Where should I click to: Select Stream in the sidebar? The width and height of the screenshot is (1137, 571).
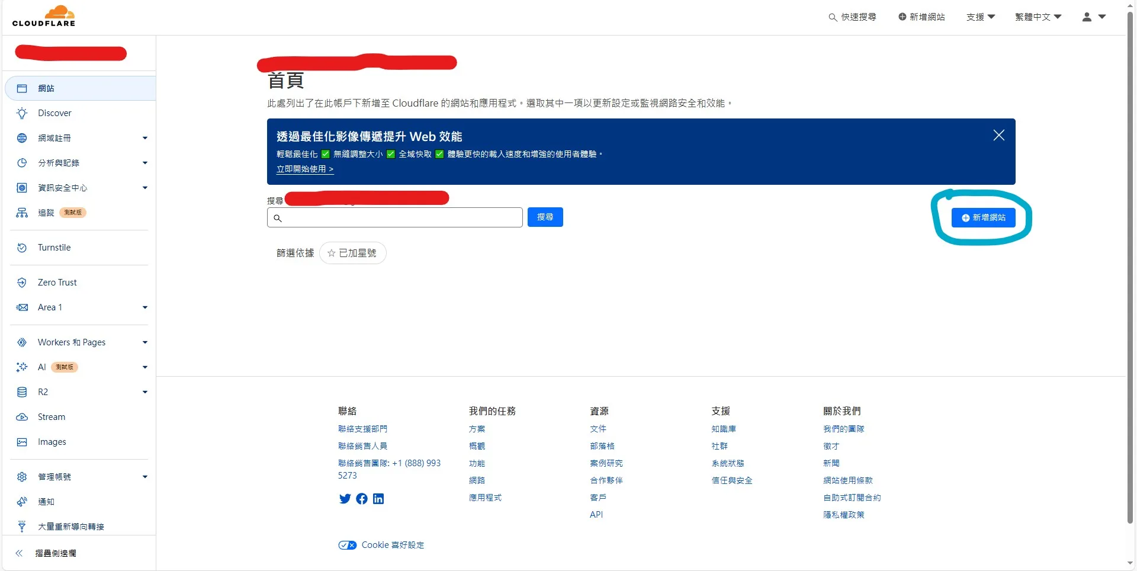pos(52,417)
